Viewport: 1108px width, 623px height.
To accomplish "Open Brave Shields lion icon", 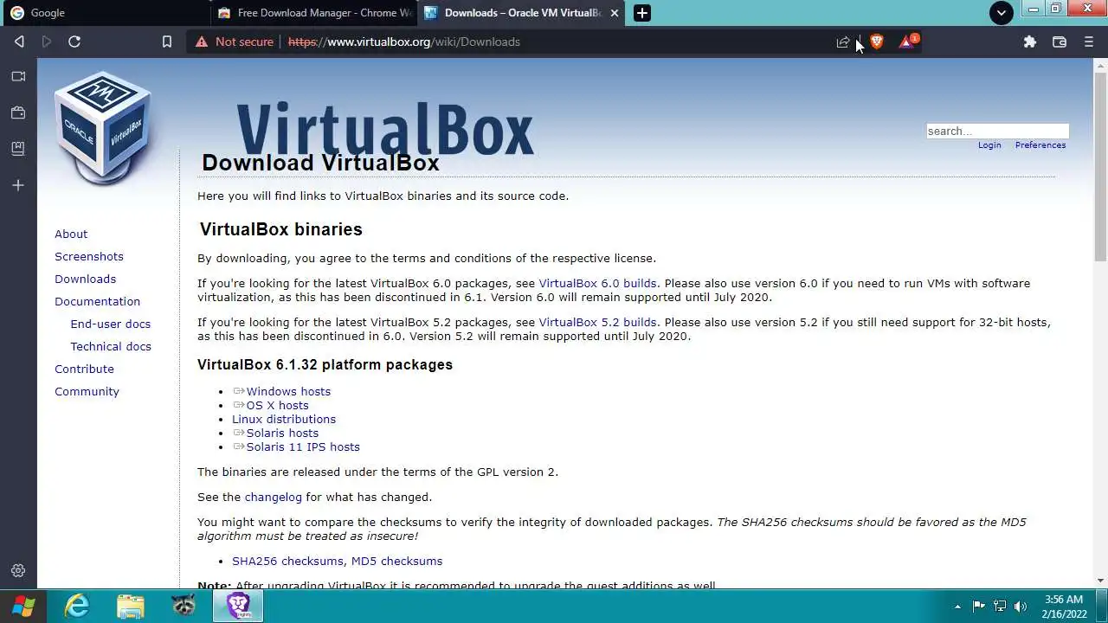I will (x=876, y=42).
